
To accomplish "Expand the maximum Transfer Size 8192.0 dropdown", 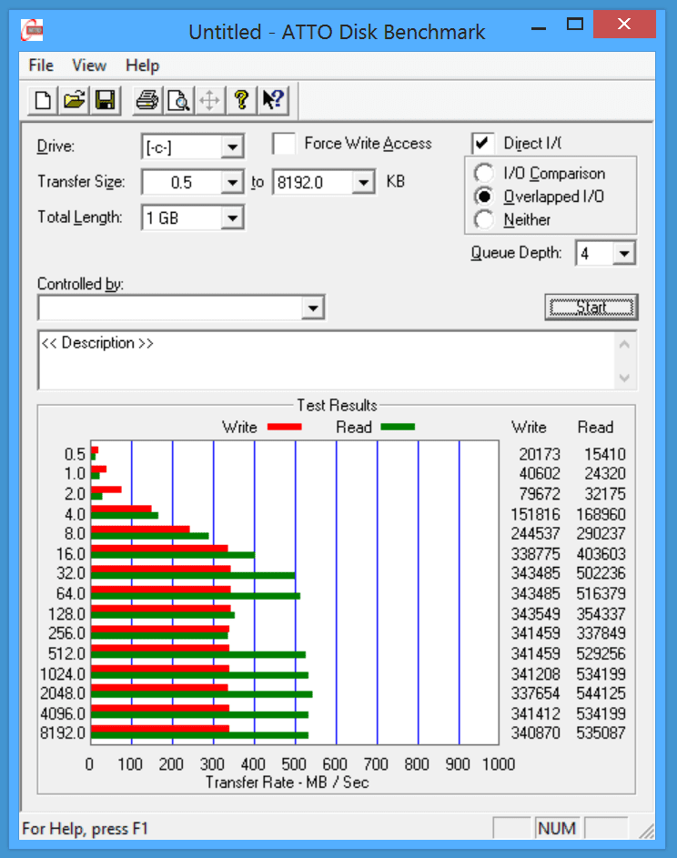I will 363,182.
